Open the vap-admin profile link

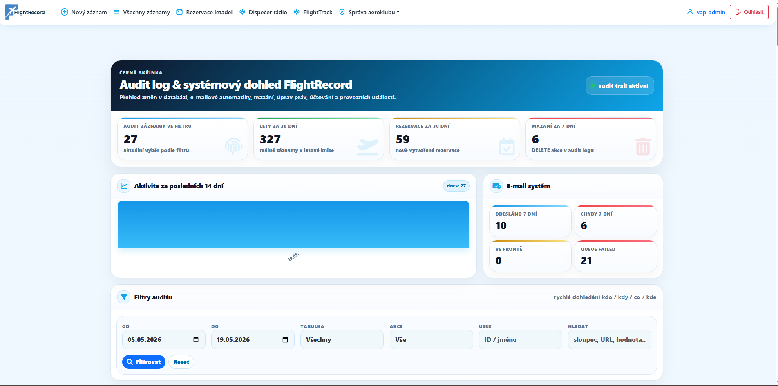tap(706, 12)
